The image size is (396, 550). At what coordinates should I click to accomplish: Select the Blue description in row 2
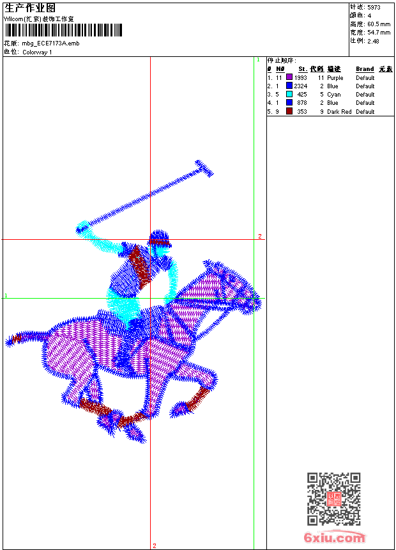(333, 86)
